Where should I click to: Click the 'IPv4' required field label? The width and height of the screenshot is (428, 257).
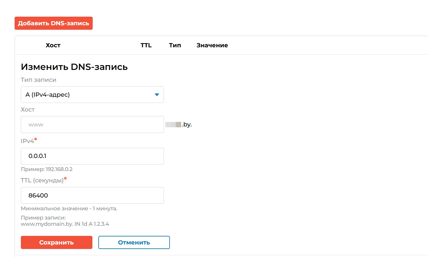pos(27,141)
